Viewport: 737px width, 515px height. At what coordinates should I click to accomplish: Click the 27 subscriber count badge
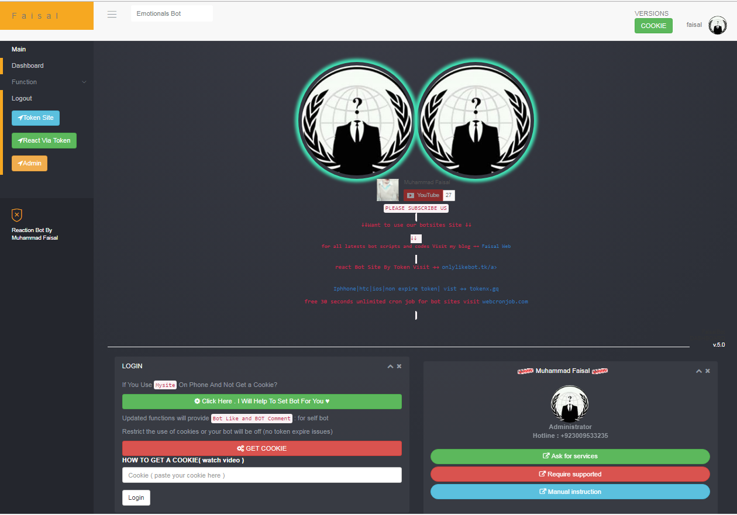[449, 195]
